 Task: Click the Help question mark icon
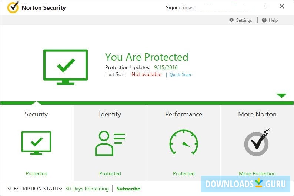[264, 20]
